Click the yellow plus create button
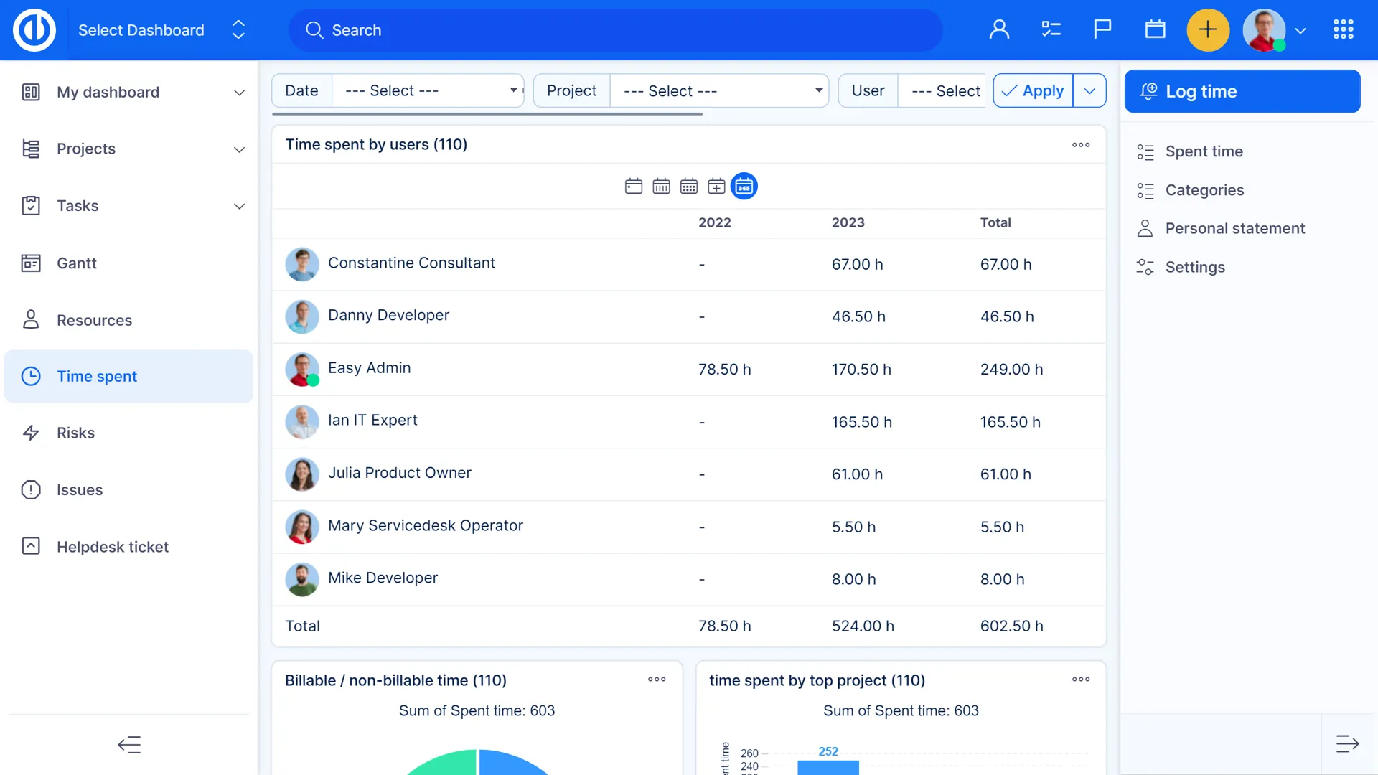Viewport: 1378px width, 775px height. 1208,30
